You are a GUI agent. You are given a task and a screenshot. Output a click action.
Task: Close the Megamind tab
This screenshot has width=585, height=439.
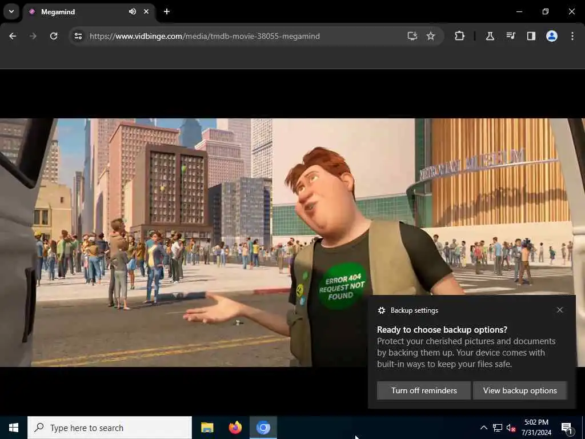point(146,11)
